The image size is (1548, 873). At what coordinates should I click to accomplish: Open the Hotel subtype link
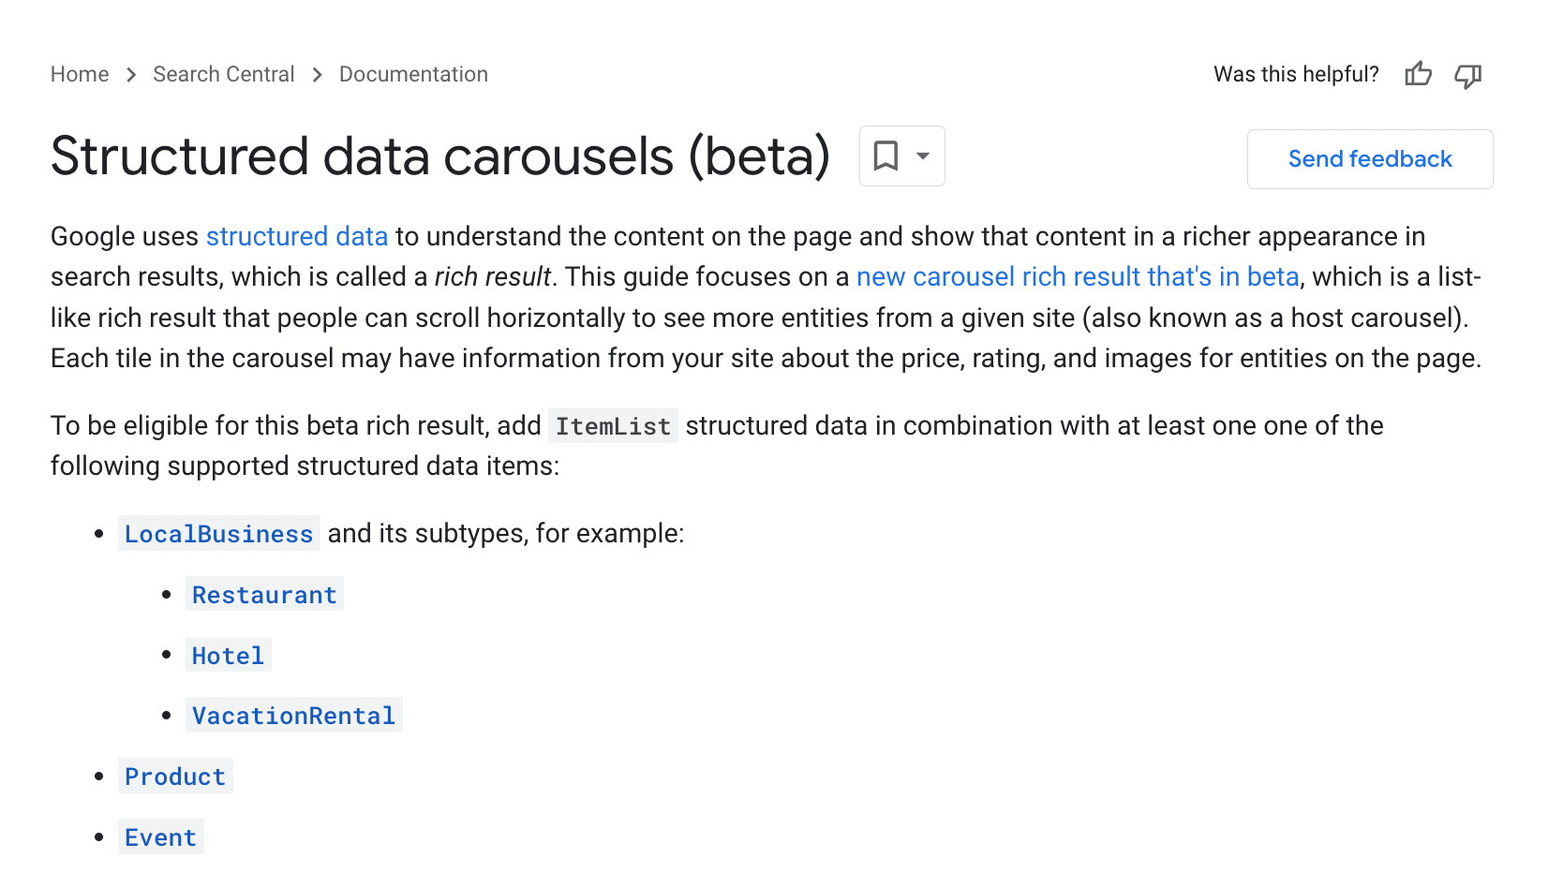(228, 656)
